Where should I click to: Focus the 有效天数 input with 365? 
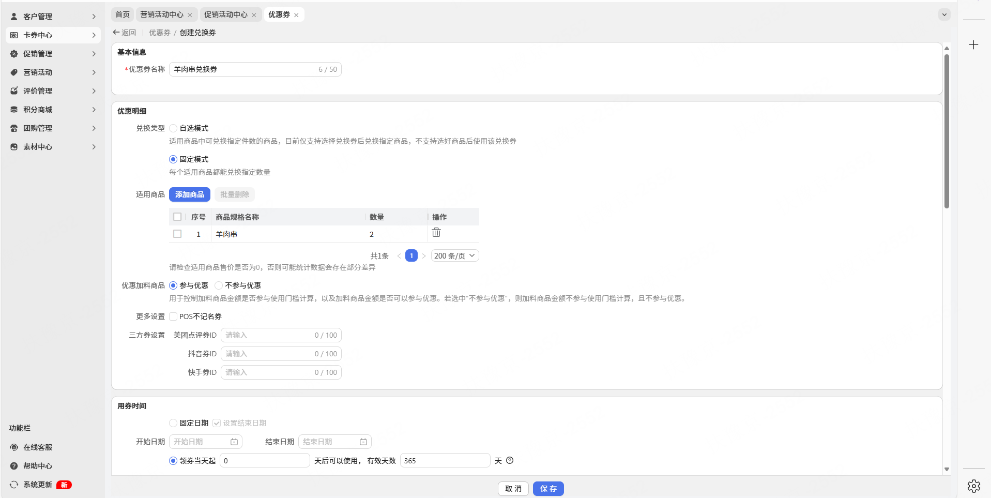pyautogui.click(x=445, y=460)
